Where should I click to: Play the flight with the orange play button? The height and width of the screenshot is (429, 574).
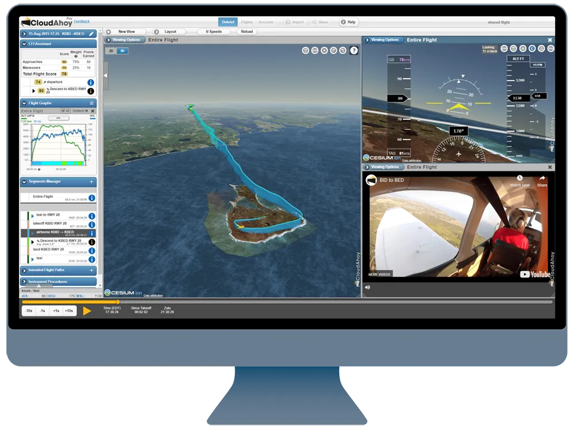pos(87,311)
